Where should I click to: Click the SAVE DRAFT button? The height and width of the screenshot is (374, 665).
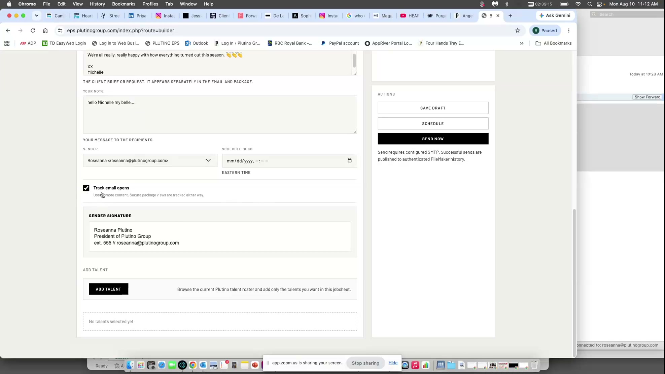pyautogui.click(x=433, y=108)
